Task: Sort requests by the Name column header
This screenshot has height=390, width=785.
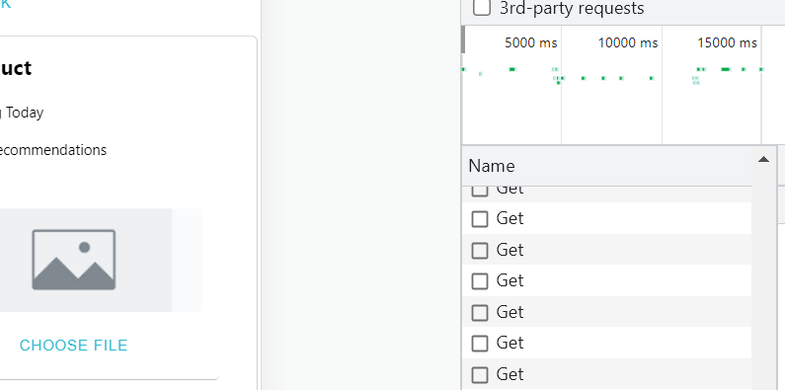Action: [x=492, y=166]
